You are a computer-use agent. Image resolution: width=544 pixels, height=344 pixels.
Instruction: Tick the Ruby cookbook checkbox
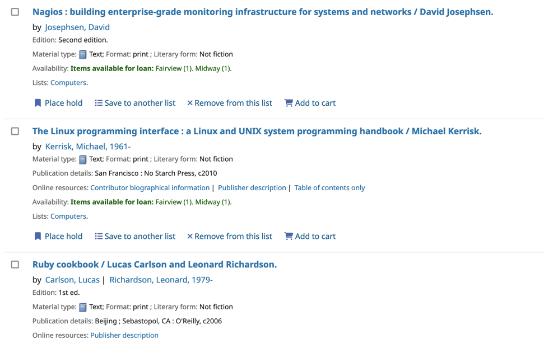pyautogui.click(x=15, y=265)
